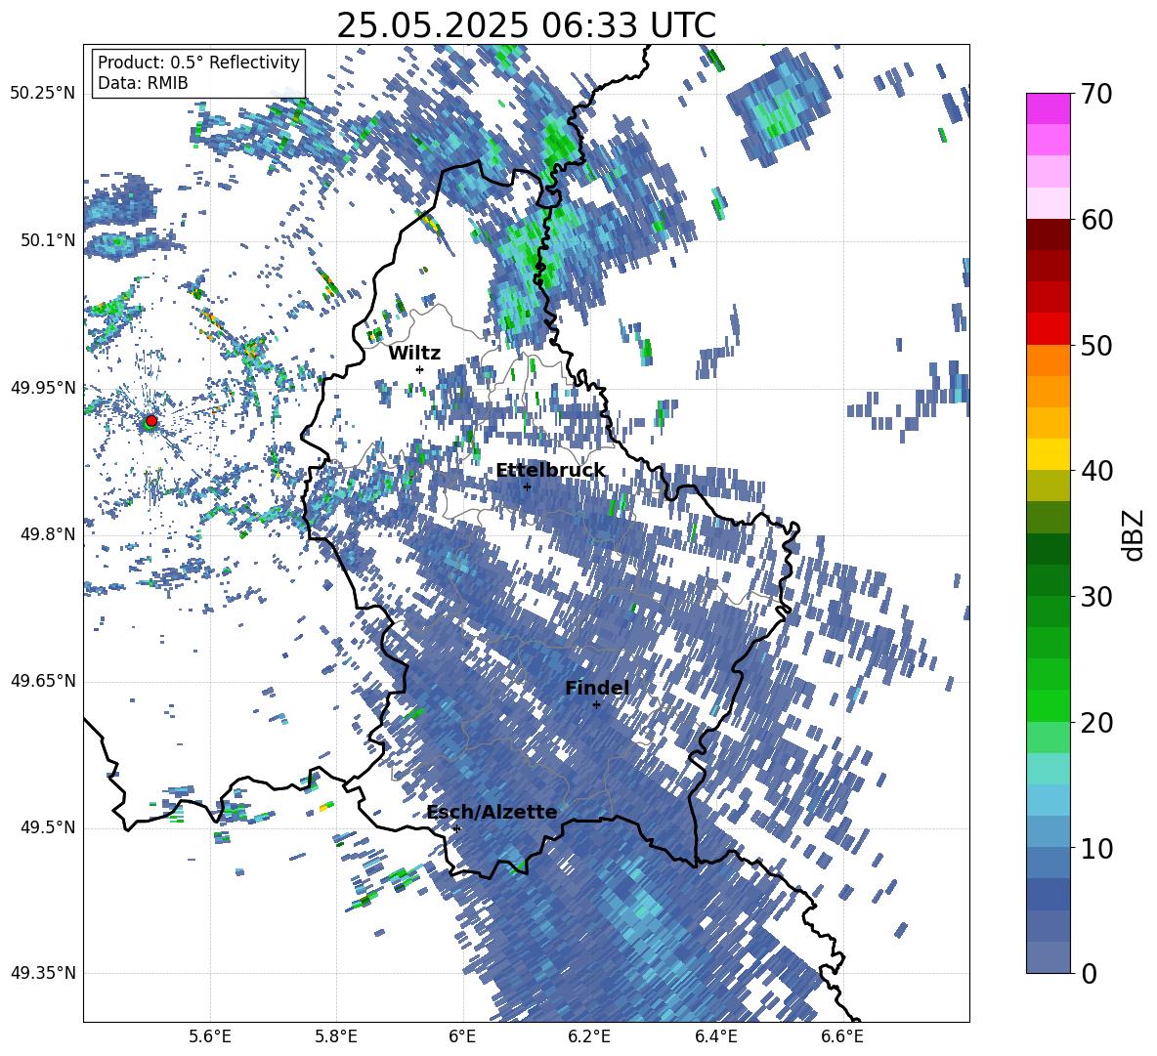Click the 50.1°N latitude label

48,240
